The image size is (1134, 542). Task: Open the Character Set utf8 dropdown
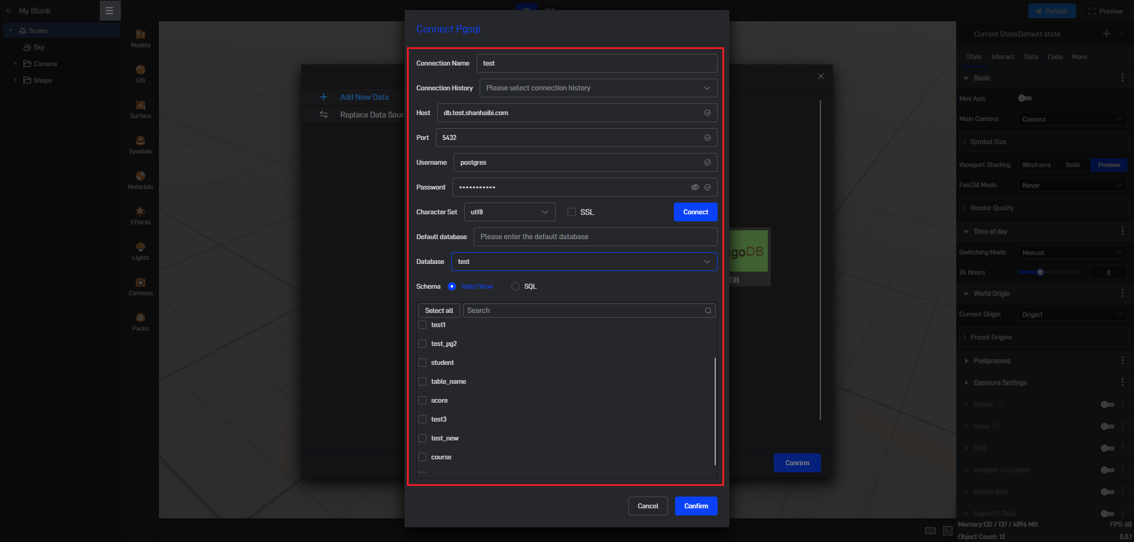(510, 212)
